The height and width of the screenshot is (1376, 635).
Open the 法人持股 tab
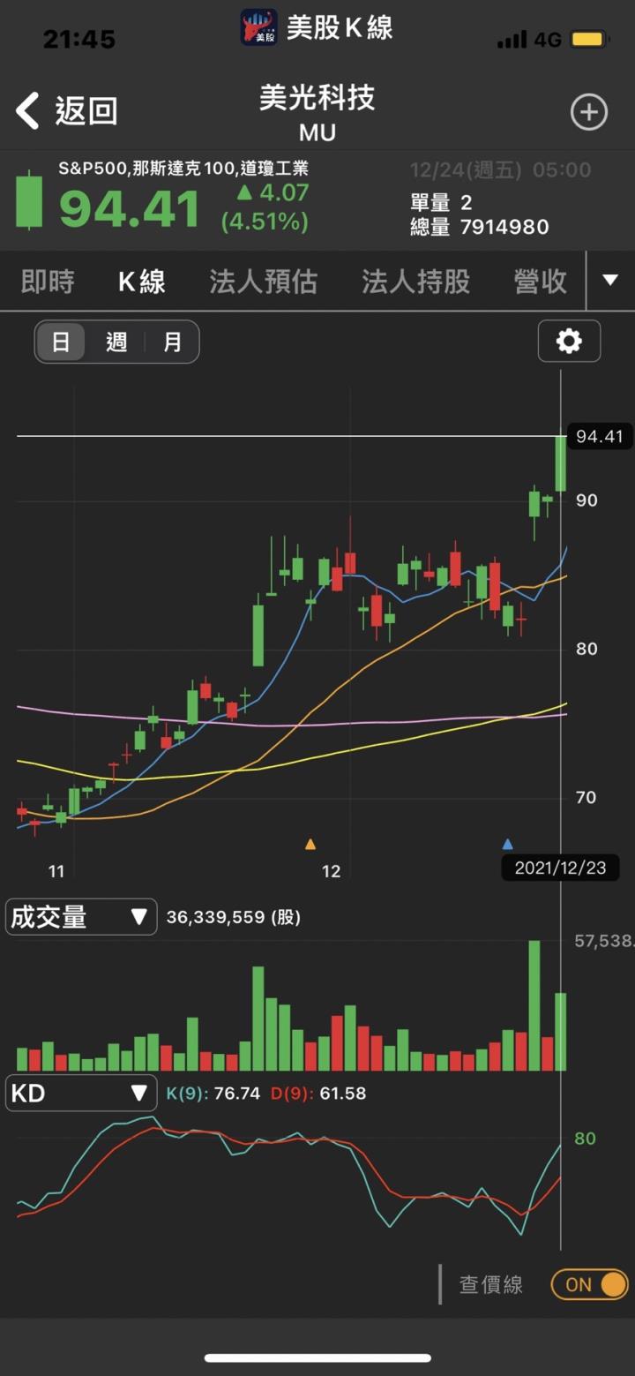416,282
